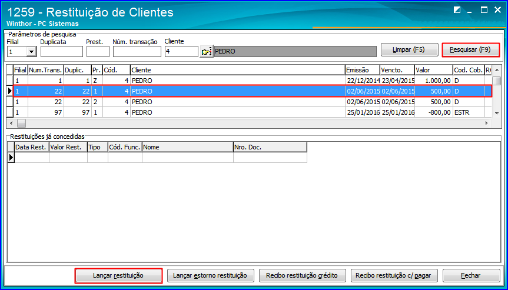
Task: Click the Cliente code field
Action: pos(181,51)
